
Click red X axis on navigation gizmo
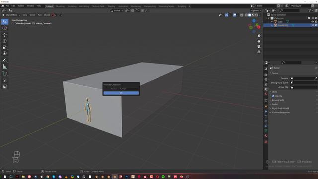pyautogui.click(x=259, y=27)
